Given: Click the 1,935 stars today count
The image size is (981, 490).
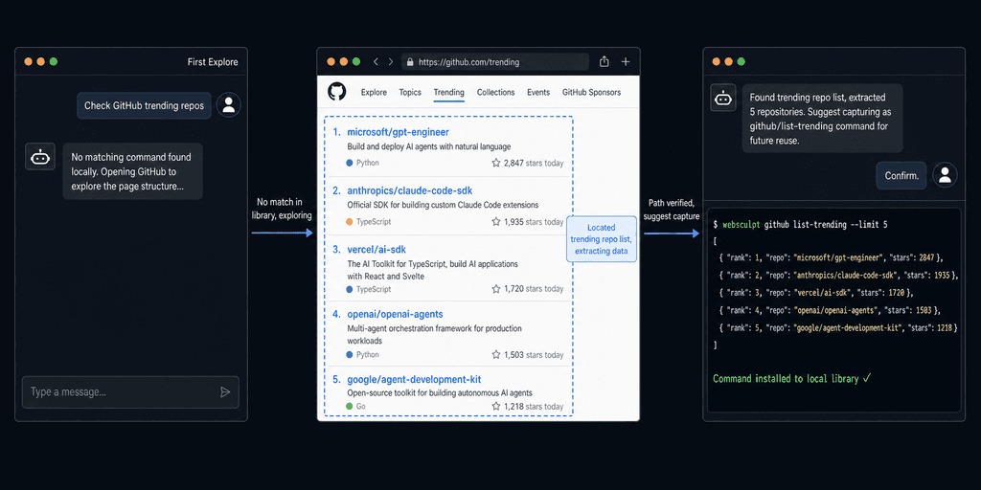Looking at the screenshot, I should [x=533, y=222].
